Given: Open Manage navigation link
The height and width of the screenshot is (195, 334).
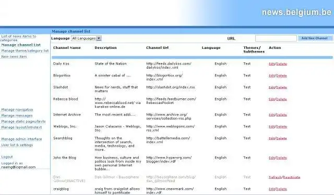Looking at the screenshot, I should click(17, 110).
